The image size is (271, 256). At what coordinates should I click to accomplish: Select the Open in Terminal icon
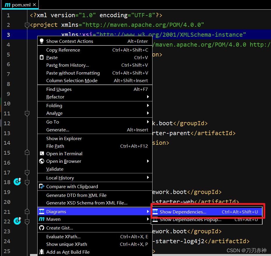click(42, 153)
